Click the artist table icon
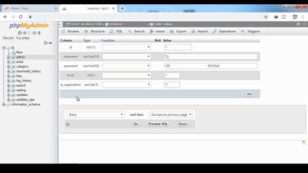The image size is (308, 173). coord(13,62)
